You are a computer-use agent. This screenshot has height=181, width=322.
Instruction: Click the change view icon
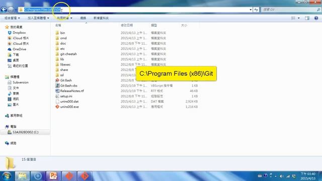[x=293, y=18]
